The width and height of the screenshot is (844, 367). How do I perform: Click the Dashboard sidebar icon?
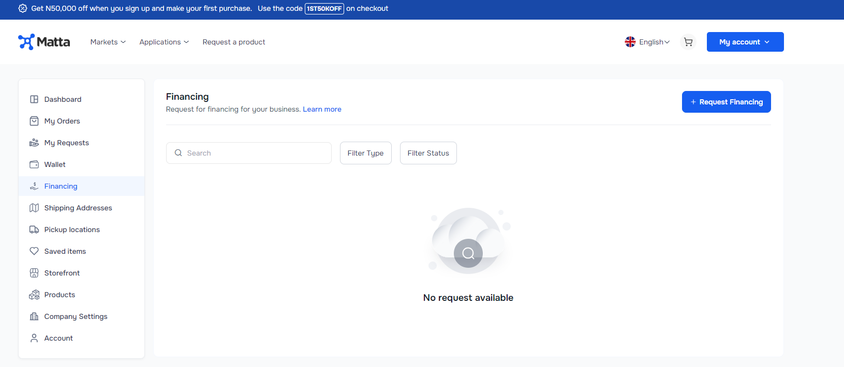point(34,99)
